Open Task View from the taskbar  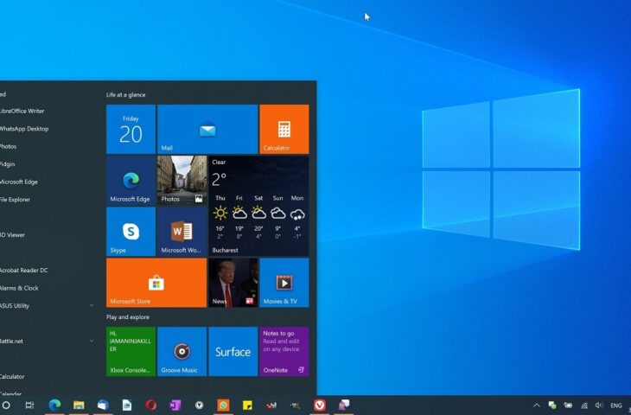[29, 405]
